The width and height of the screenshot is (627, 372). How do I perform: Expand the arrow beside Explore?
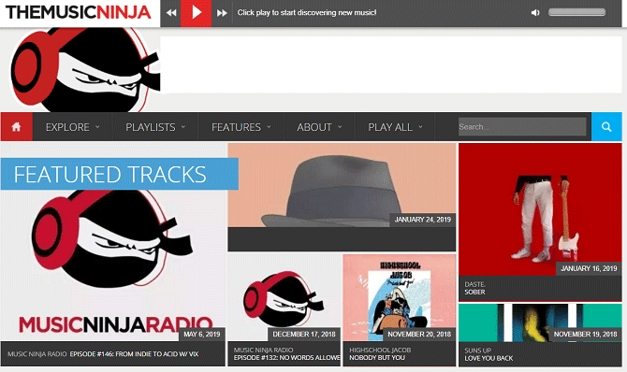tap(97, 127)
